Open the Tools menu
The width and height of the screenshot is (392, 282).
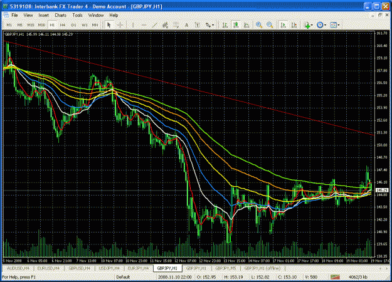point(77,15)
